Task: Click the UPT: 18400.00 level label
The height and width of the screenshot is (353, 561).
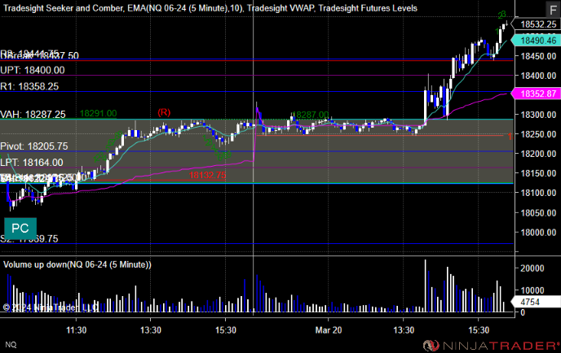Action: (x=33, y=70)
